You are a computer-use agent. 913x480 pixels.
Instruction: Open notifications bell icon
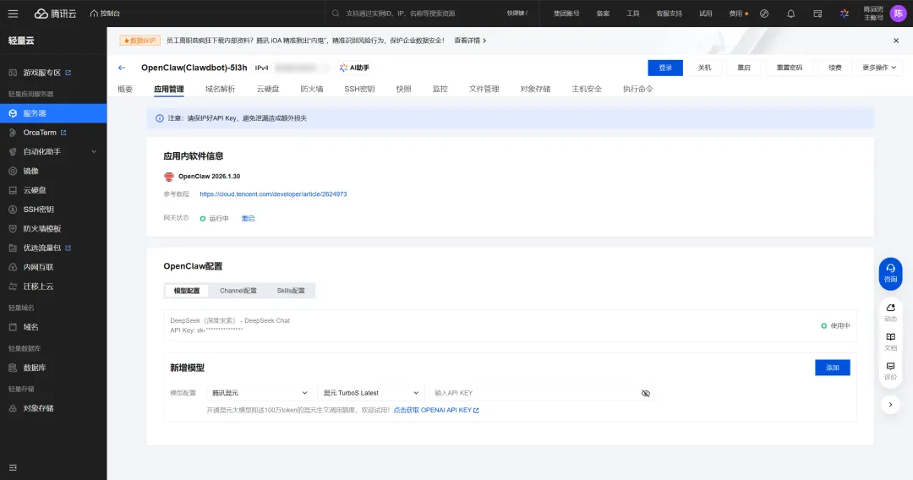(x=790, y=14)
